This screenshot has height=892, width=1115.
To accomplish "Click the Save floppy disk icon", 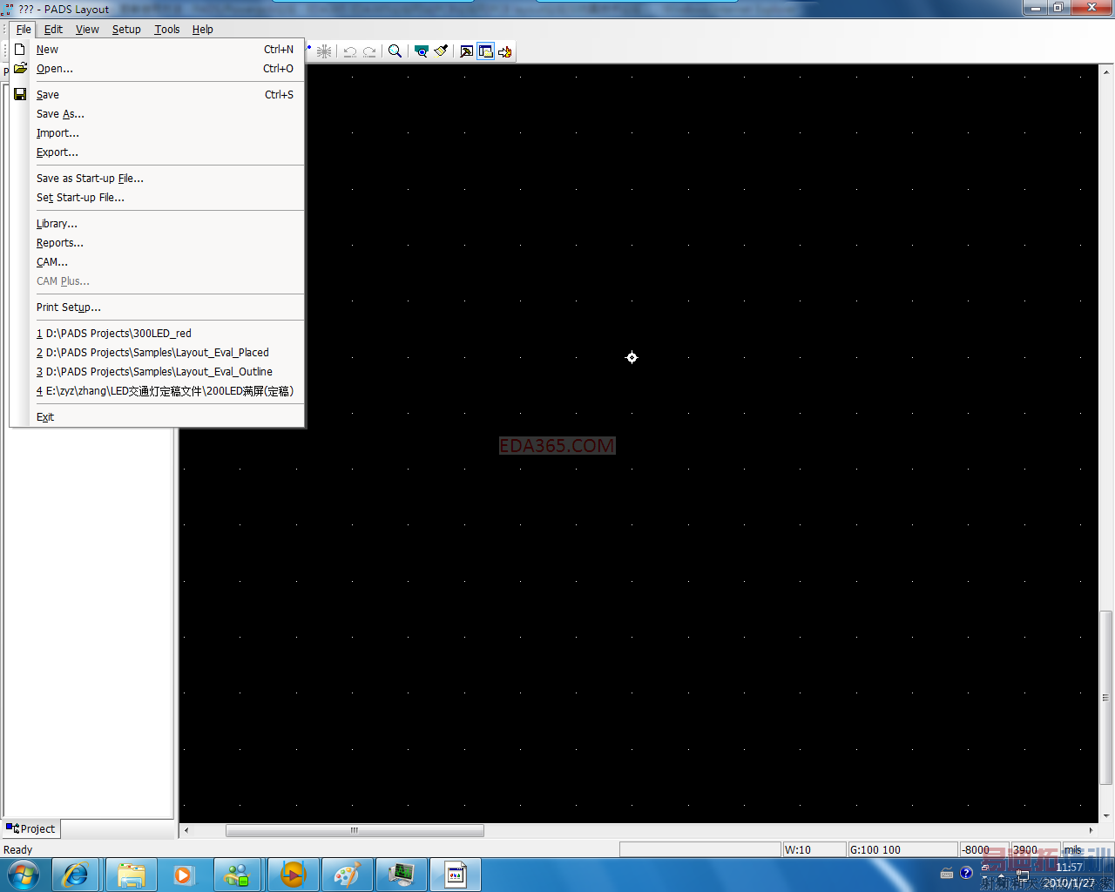I will [20, 95].
